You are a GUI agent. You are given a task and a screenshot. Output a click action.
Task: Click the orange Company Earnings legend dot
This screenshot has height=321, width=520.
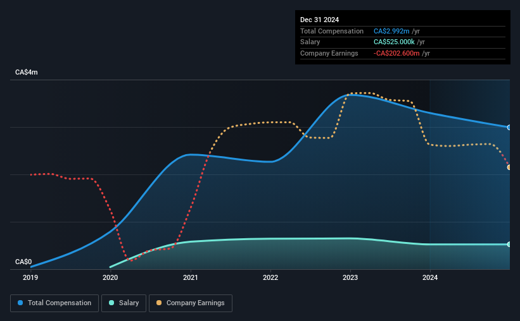tap(159, 303)
